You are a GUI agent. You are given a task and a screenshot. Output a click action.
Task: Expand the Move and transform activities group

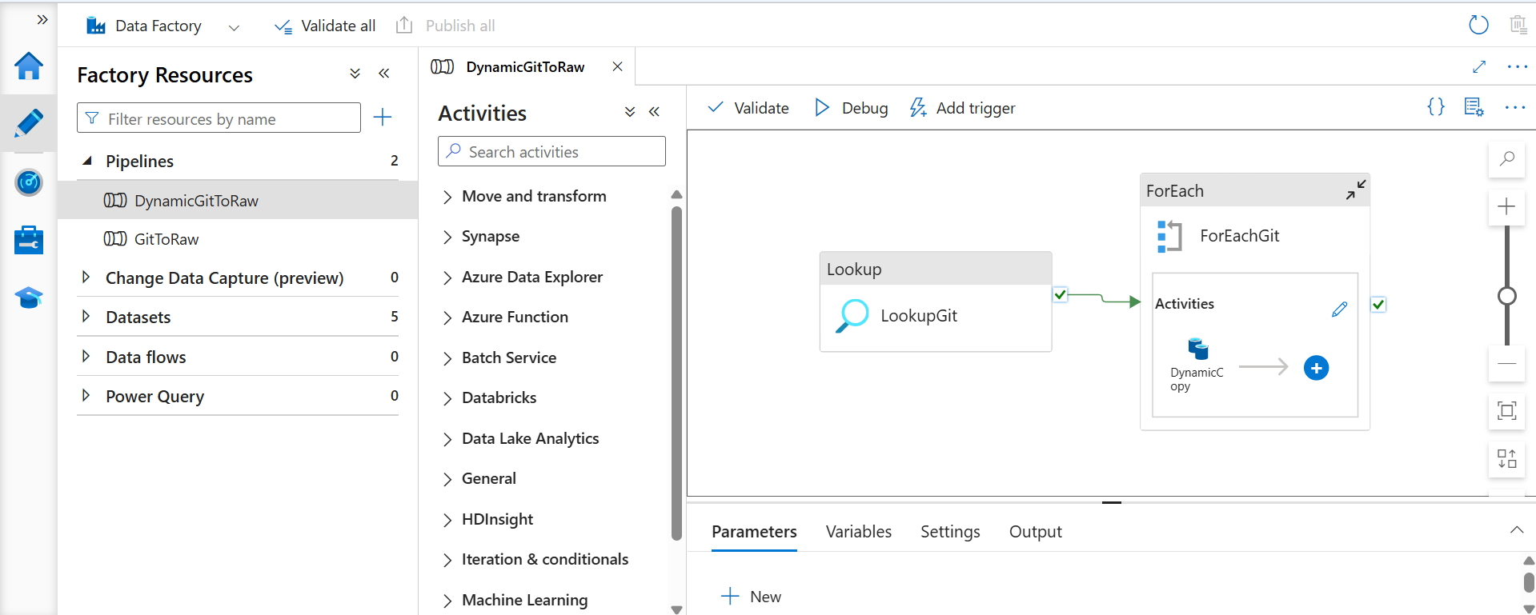coord(447,197)
